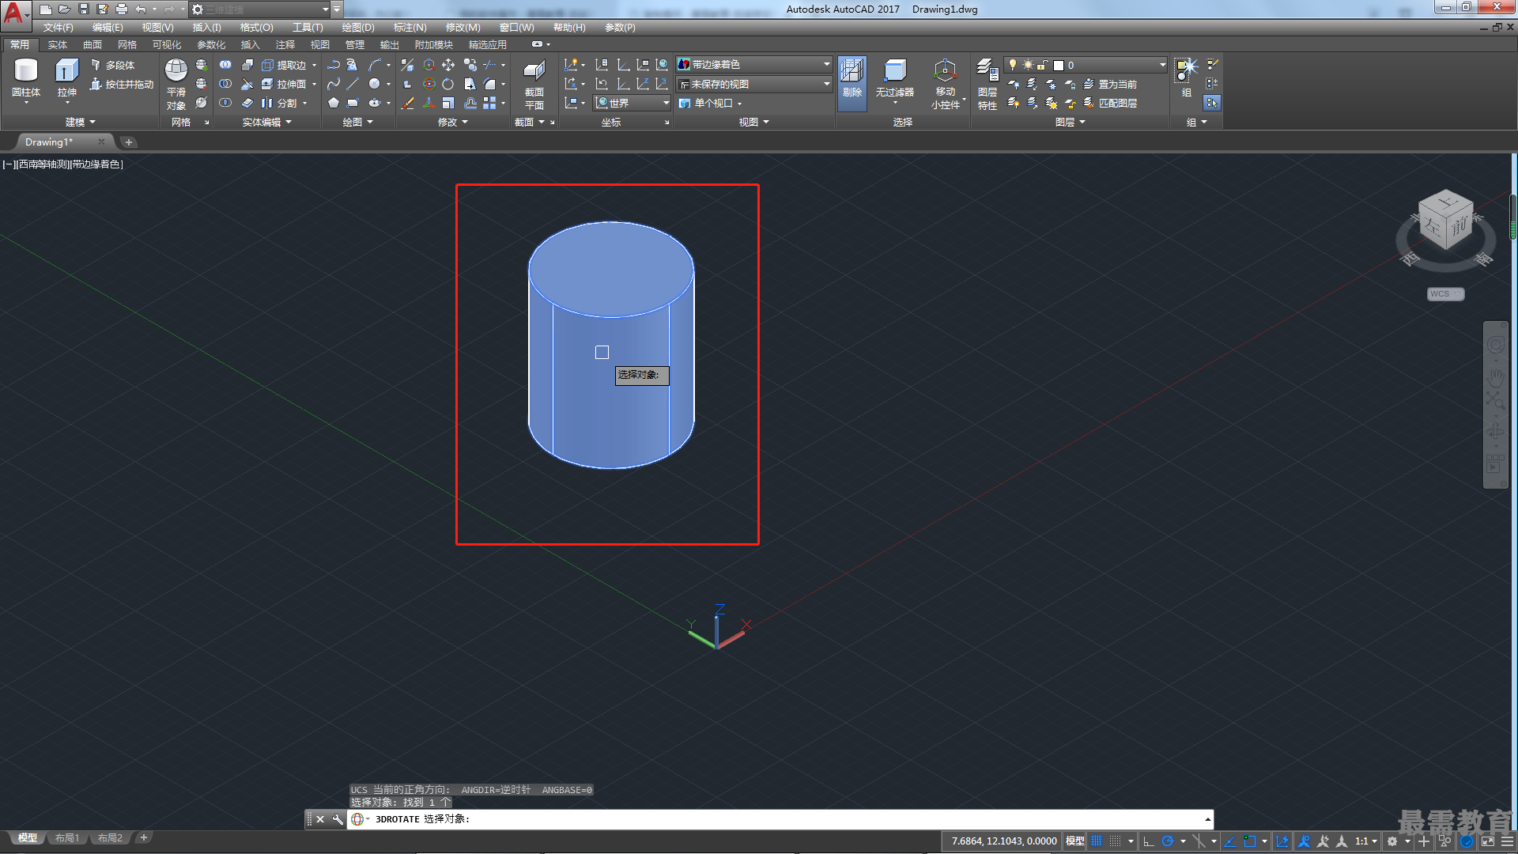Click the coordinates readout in status bar
This screenshot has width=1518, height=854.
click(1003, 841)
